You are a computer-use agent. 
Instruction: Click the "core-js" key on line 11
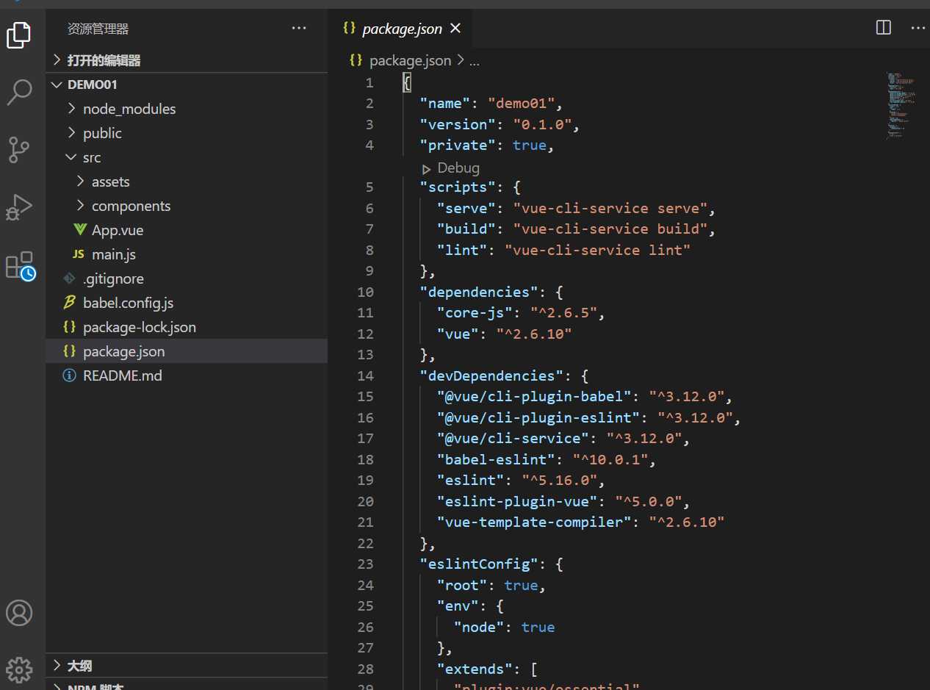click(475, 313)
